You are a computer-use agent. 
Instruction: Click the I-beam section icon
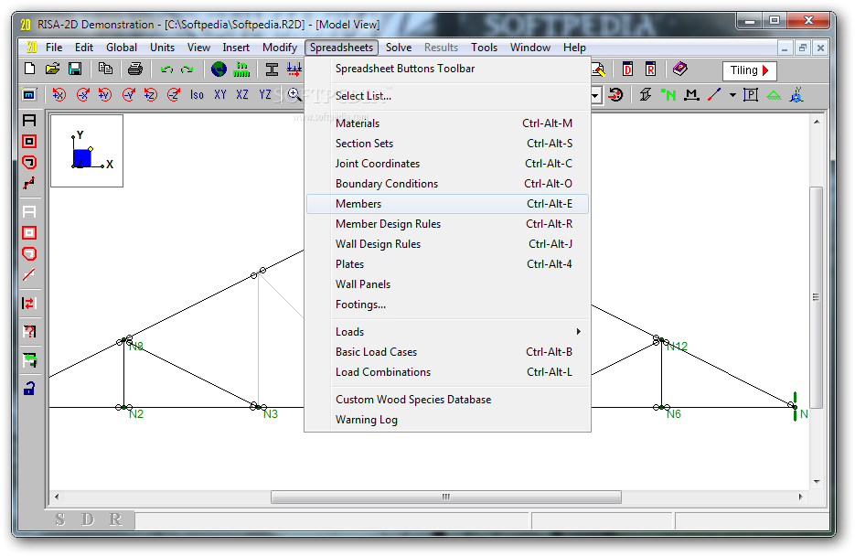[x=272, y=69]
